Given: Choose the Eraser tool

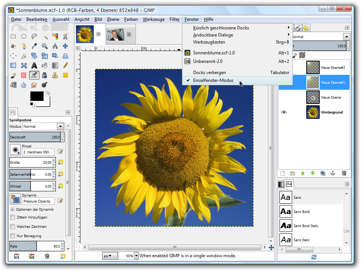Looking at the screenshot, I should click(x=24, y=75).
